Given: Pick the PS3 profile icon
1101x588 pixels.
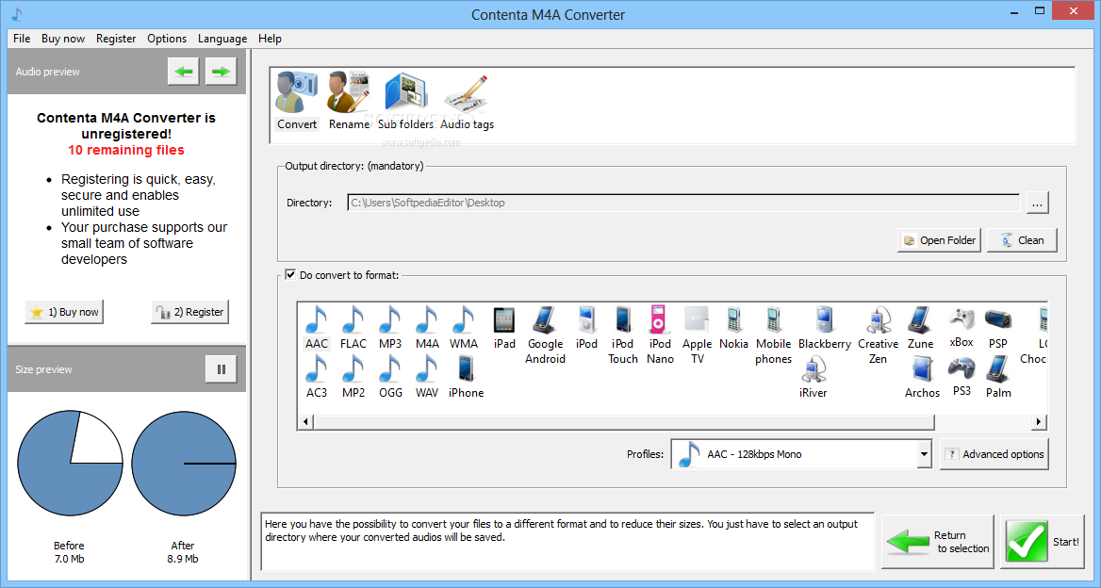Looking at the screenshot, I should (x=961, y=377).
